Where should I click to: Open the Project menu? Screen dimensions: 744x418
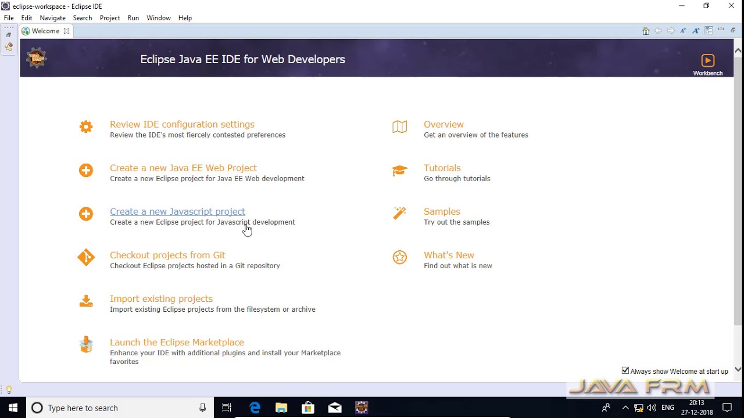point(110,18)
